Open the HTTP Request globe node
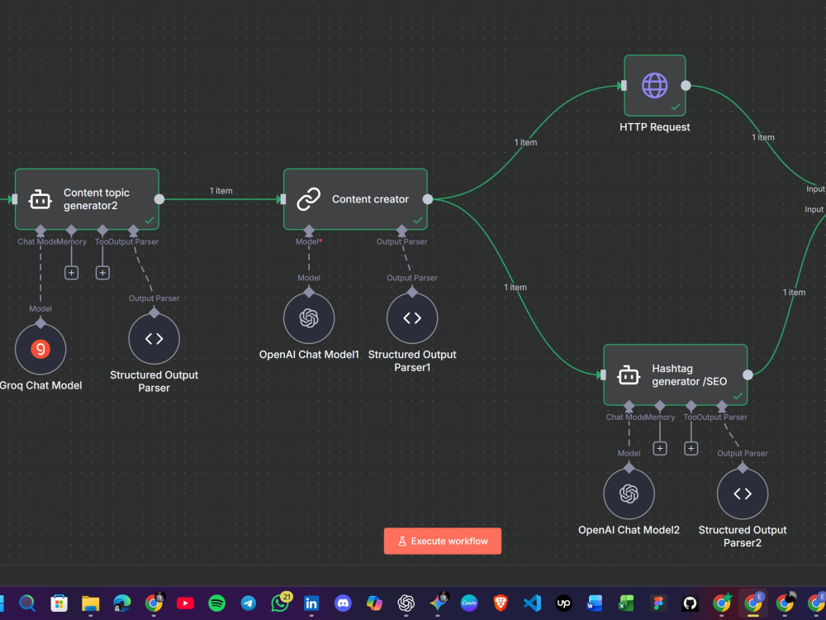 pos(655,85)
